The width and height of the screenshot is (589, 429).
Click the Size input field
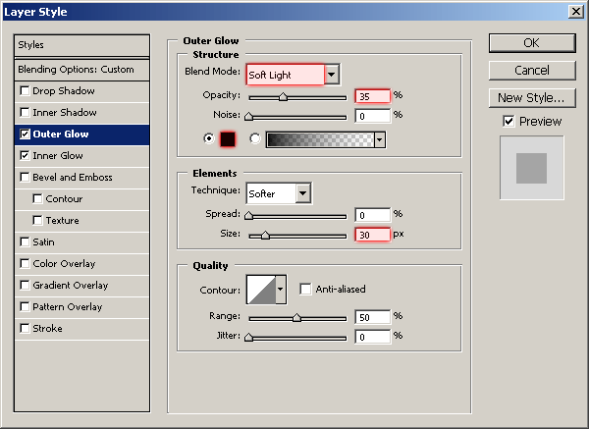pos(371,236)
